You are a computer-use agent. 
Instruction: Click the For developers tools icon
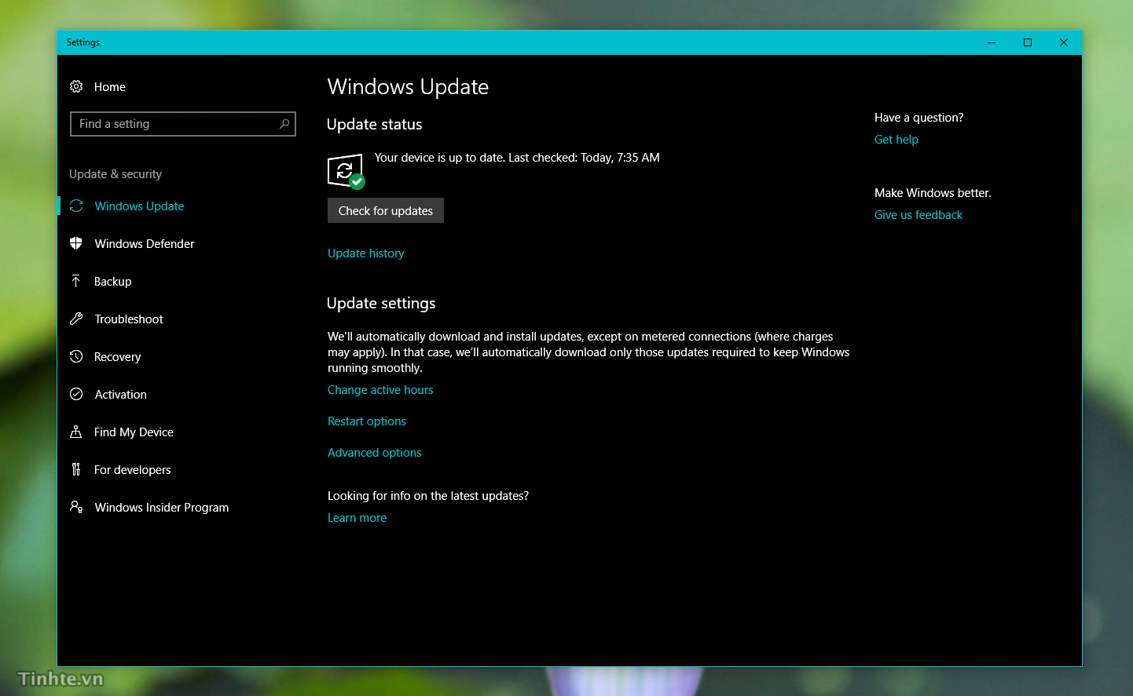pos(76,469)
